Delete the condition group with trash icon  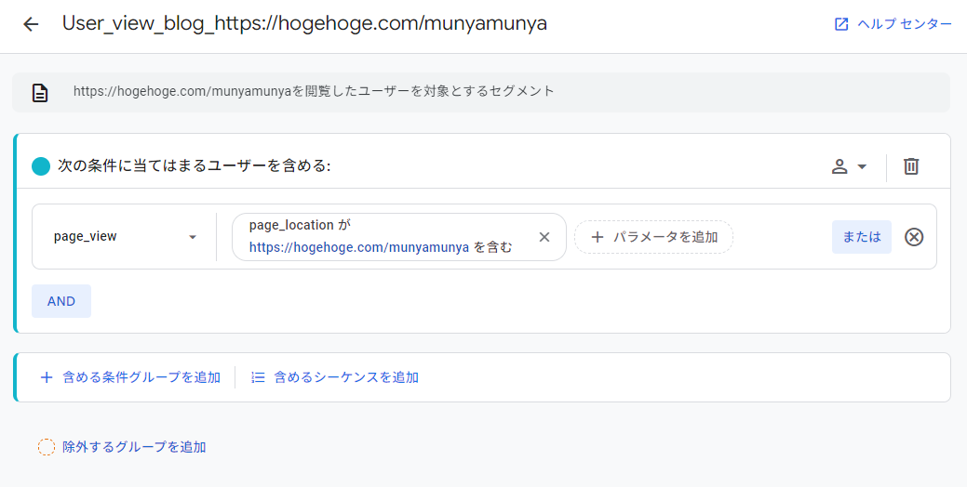coord(911,166)
